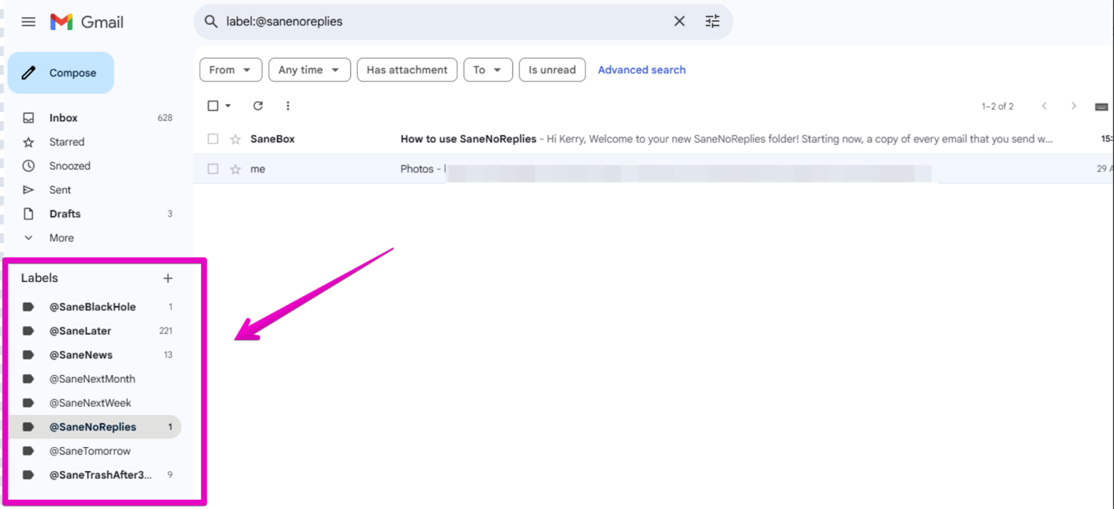Click the @SaneTomorrow label tag icon
1114x509 pixels.
click(29, 451)
